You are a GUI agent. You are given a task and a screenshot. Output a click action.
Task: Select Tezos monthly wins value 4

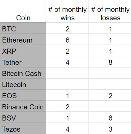[68, 129]
